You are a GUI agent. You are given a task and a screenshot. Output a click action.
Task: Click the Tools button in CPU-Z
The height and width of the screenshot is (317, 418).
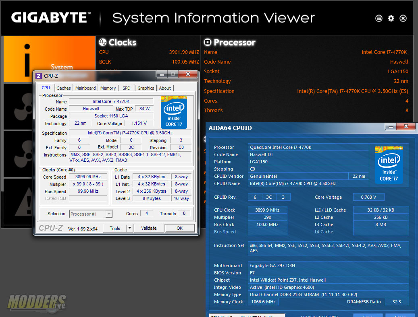click(x=114, y=228)
